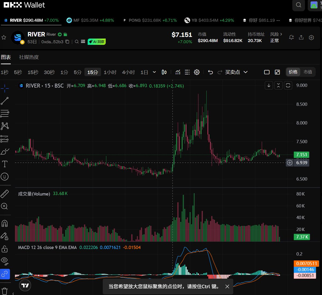Image resolution: width=322 pixels, height=295 pixels.
Task: Click the chart candlestick style icon
Action: tap(164, 72)
